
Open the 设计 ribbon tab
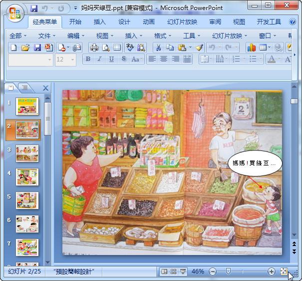124,22
